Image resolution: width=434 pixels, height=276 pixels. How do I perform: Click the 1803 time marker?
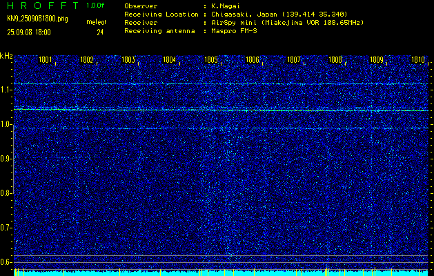(128, 59)
